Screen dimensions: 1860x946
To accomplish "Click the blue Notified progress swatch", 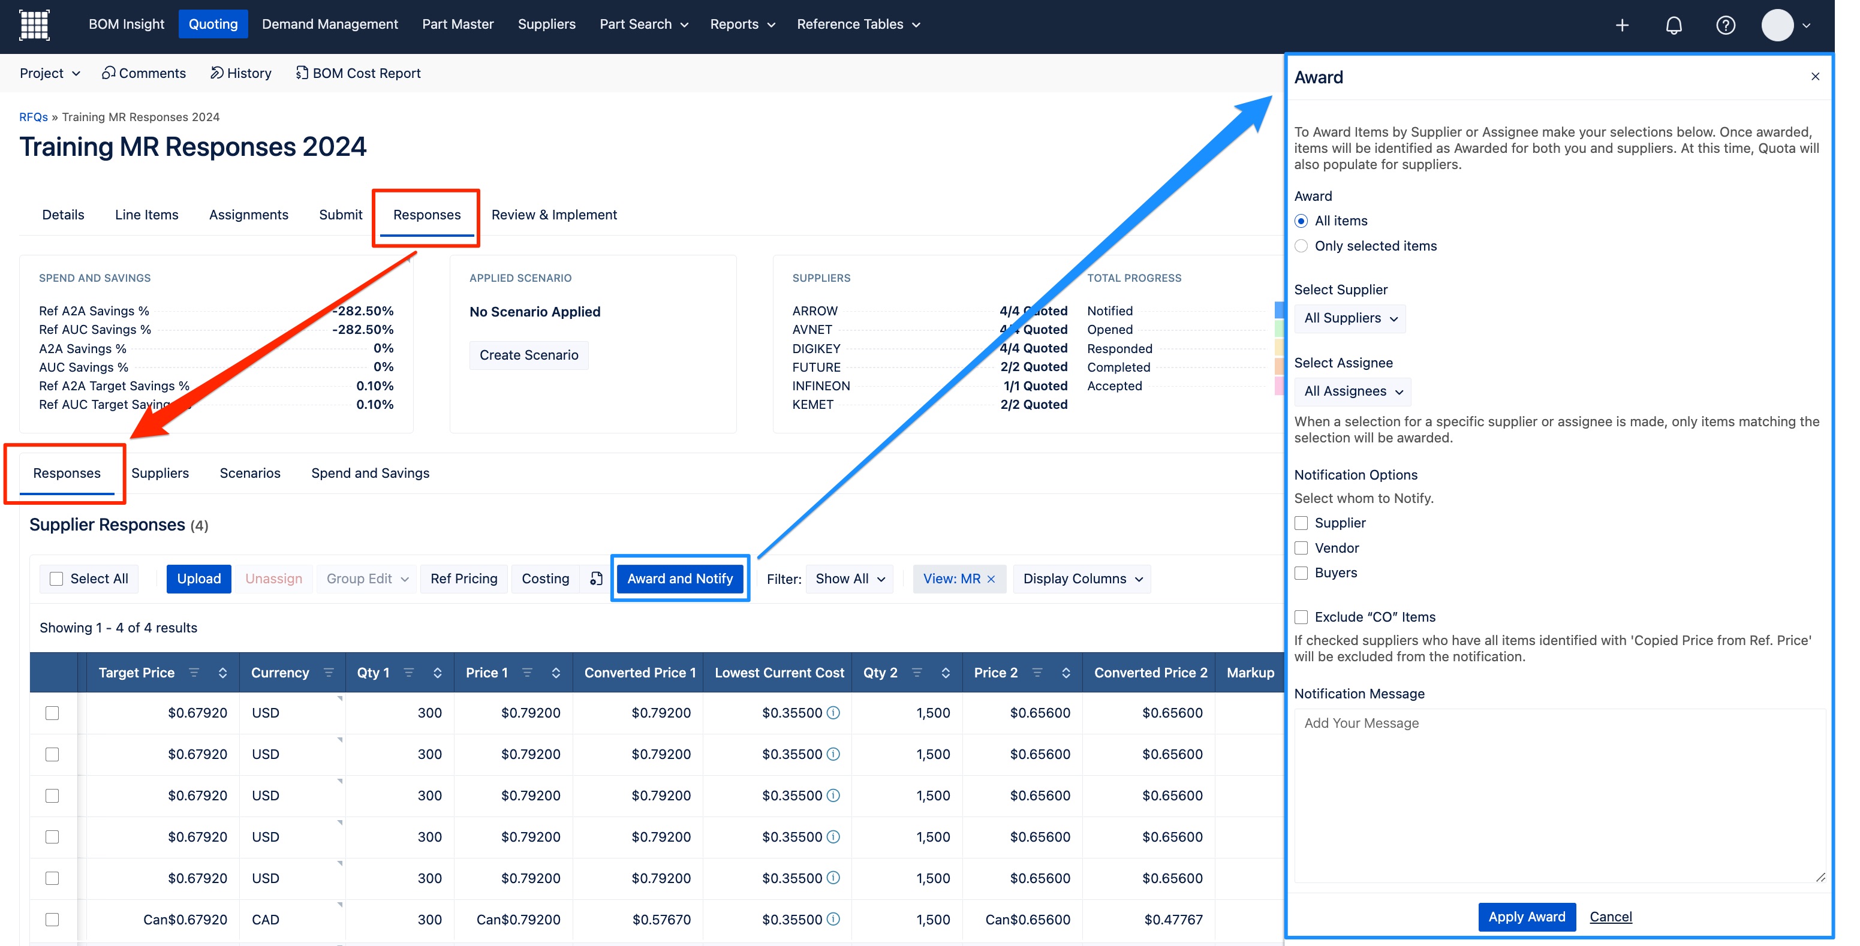I will coord(1279,311).
